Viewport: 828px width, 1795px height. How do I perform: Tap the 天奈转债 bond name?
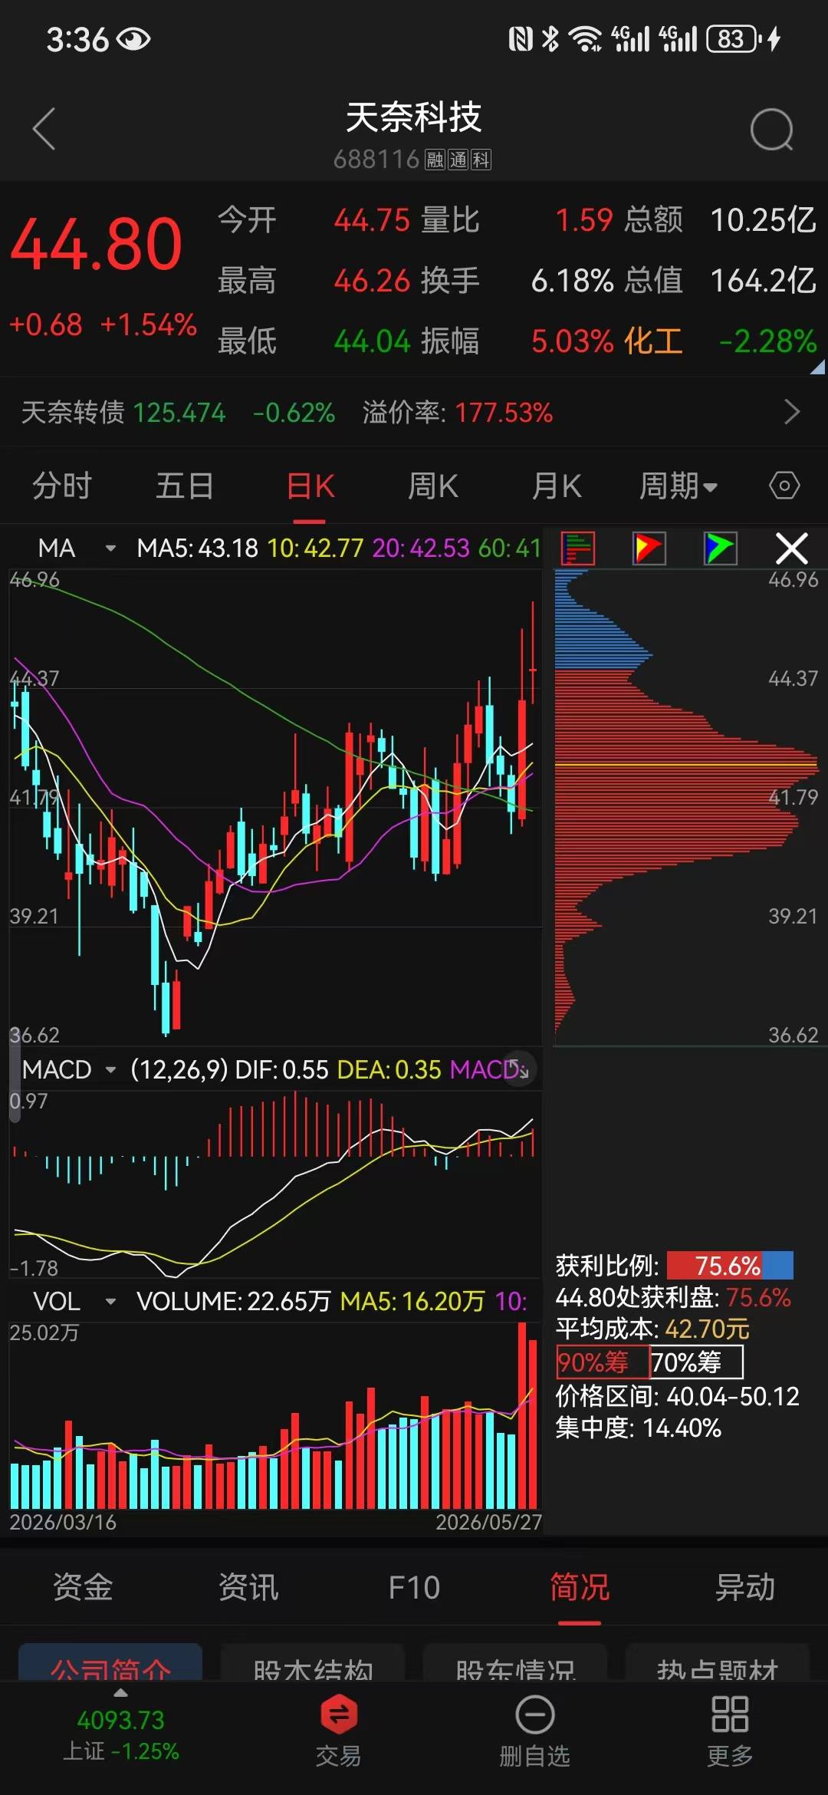pos(73,412)
